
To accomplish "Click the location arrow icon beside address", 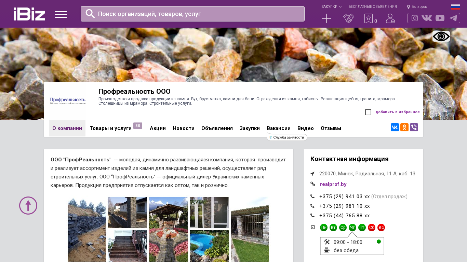I will point(312,174).
